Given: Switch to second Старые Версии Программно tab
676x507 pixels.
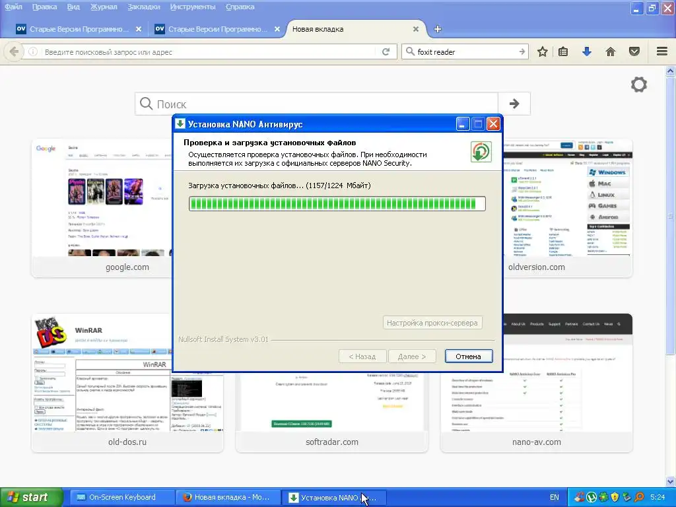Looking at the screenshot, I should [217, 29].
